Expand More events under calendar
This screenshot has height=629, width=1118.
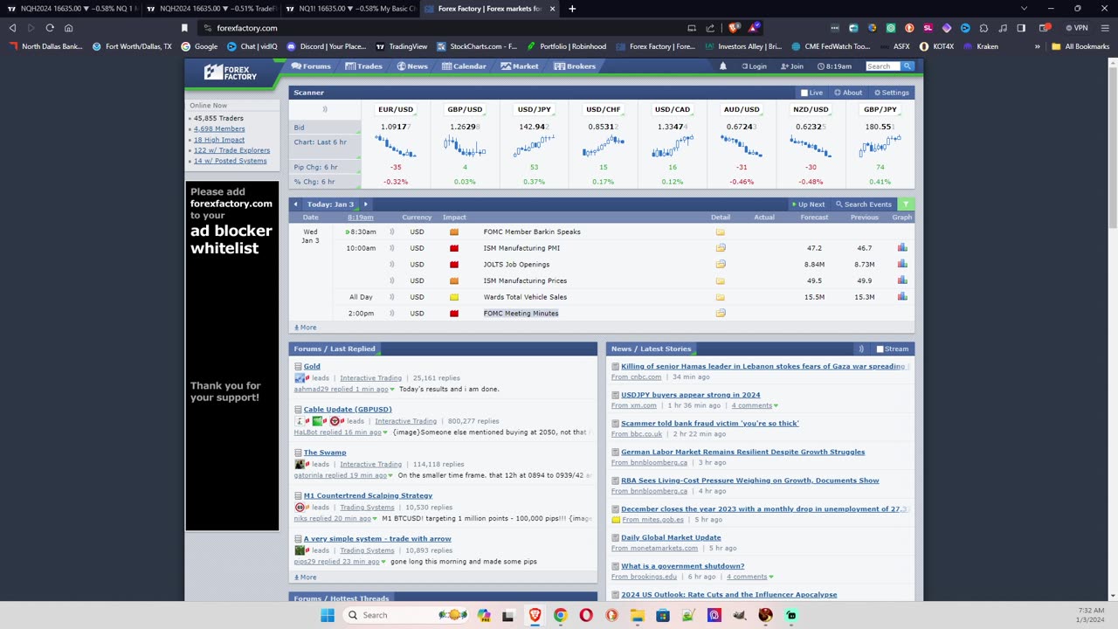pyautogui.click(x=306, y=328)
